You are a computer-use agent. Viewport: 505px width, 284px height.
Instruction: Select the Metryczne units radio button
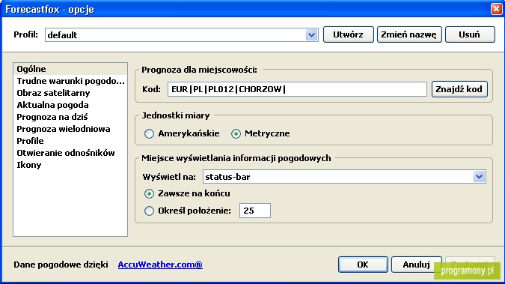coord(236,133)
